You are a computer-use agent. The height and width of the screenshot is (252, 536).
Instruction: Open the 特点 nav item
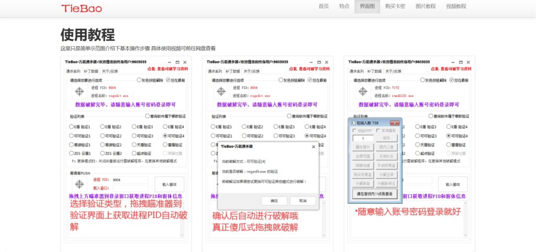[x=344, y=6]
